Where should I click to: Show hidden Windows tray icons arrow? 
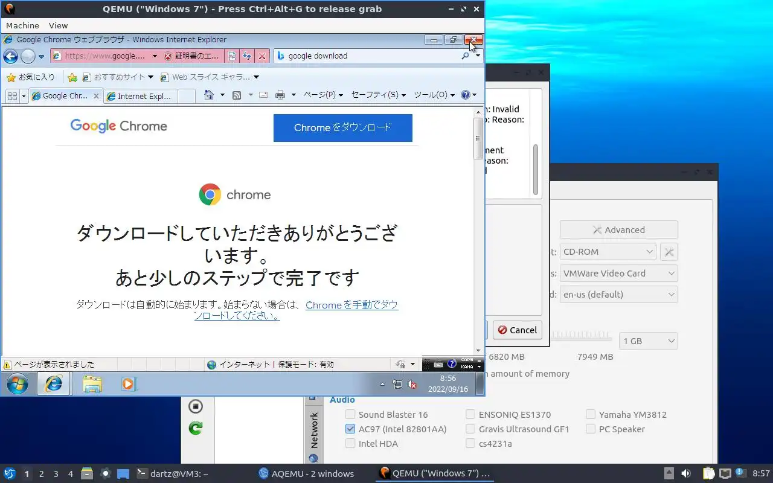click(x=382, y=384)
